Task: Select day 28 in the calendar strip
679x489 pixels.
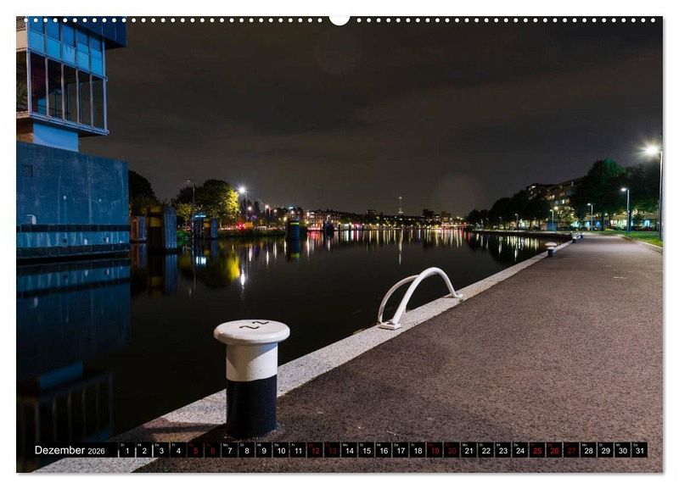Action: (588, 450)
